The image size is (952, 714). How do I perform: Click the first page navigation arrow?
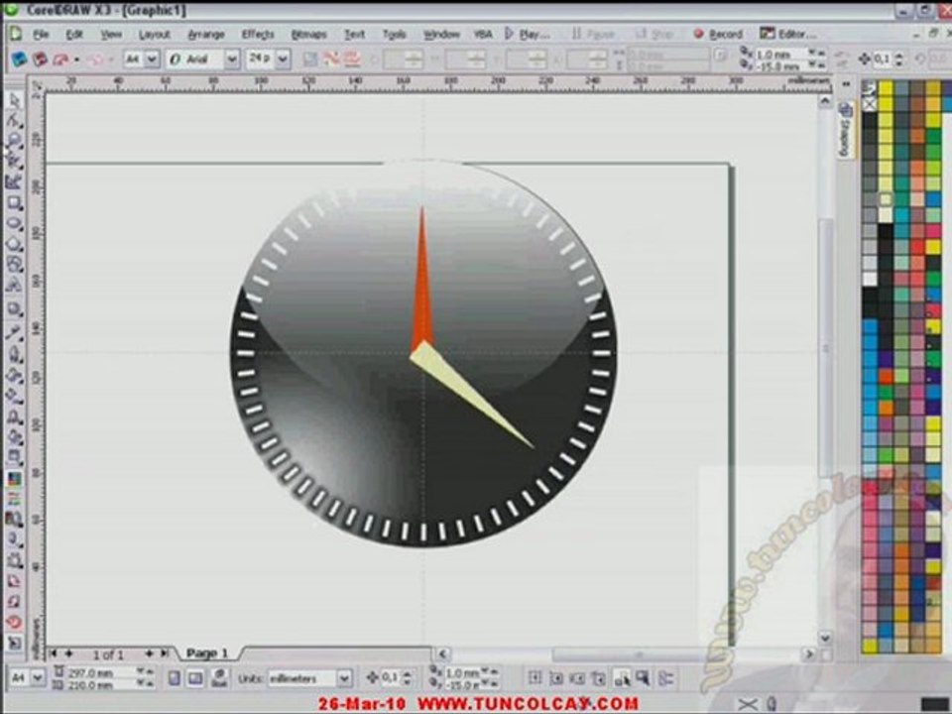pyautogui.click(x=54, y=654)
